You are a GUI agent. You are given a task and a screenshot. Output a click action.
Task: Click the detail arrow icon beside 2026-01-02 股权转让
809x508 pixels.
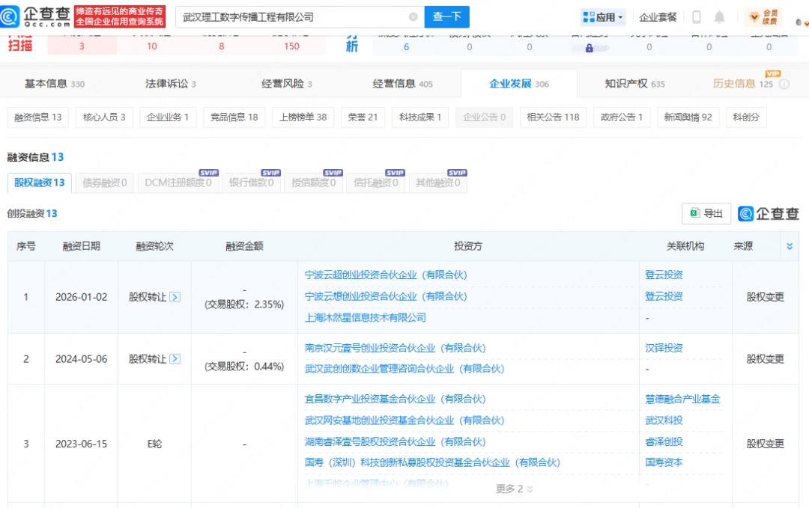pos(175,297)
